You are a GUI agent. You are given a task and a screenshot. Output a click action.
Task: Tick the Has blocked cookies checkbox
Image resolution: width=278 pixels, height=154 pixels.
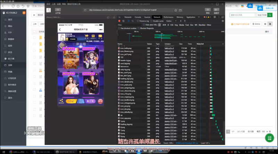tap(119, 28)
